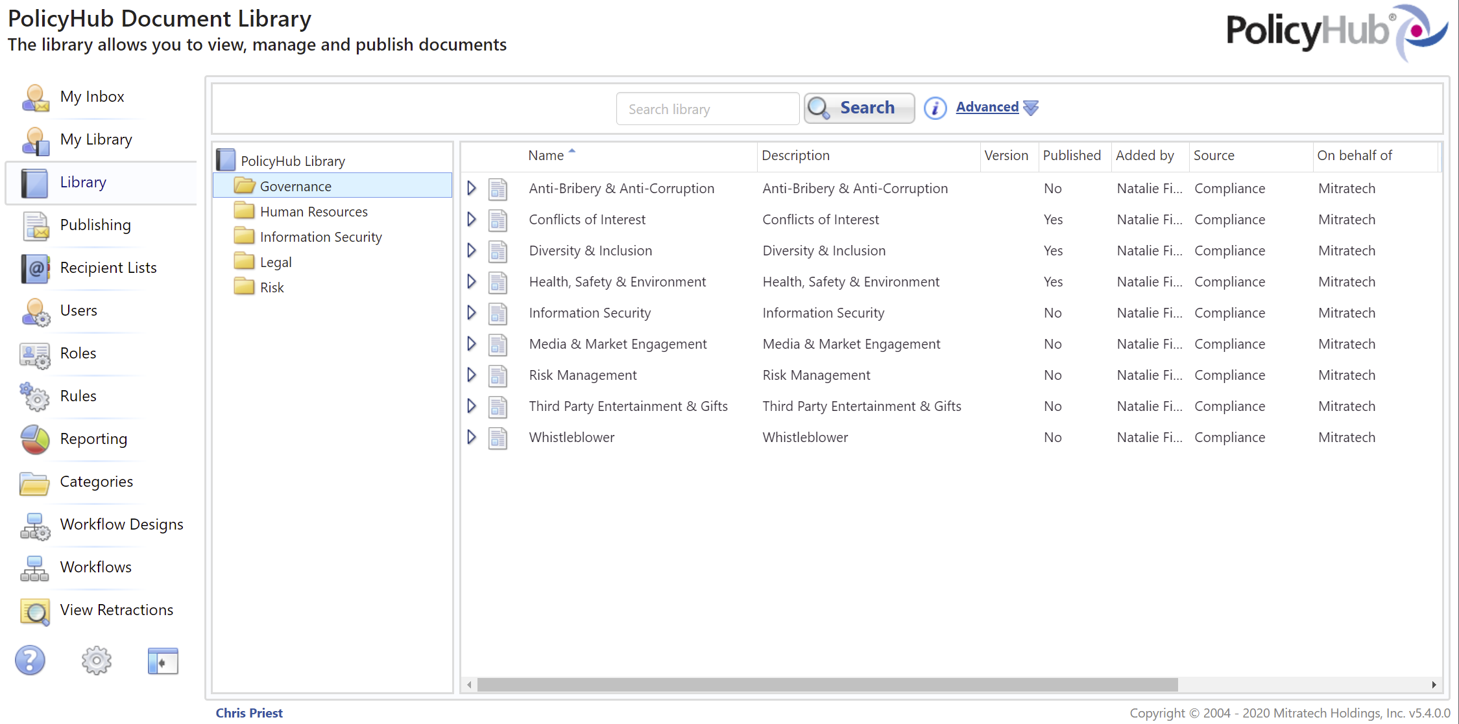Click the Recipient Lists address book icon
The image size is (1459, 724).
pyautogui.click(x=35, y=268)
